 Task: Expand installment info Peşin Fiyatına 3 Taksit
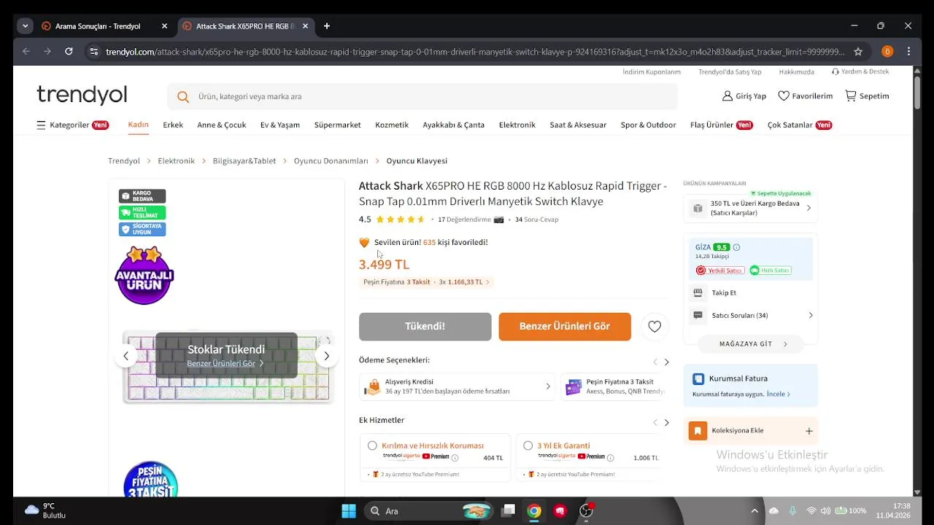click(x=427, y=282)
